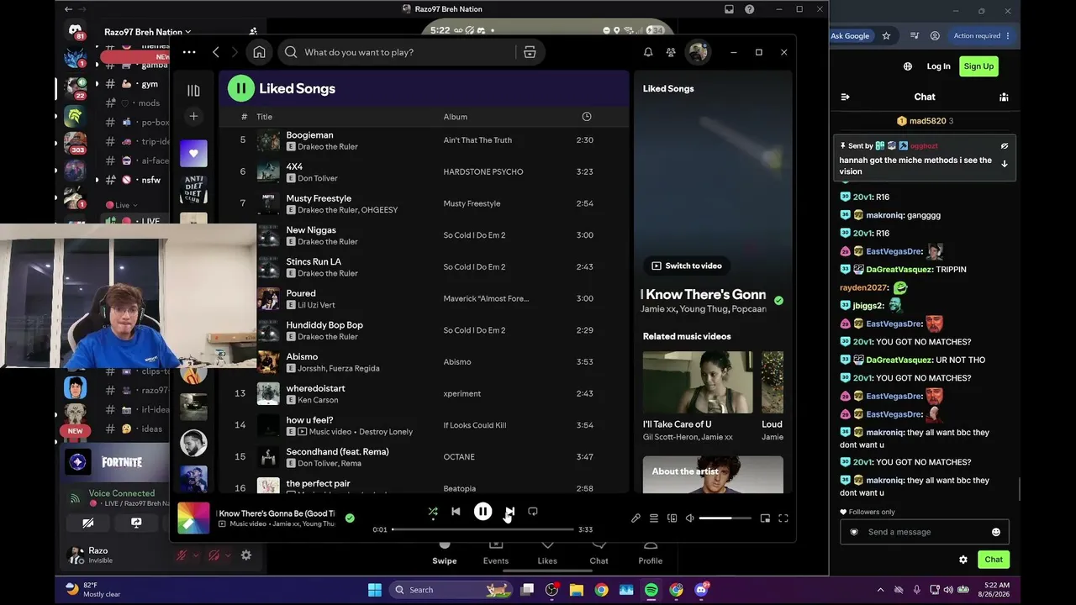Skip to next track in Spotify
This screenshot has height=605, width=1076.
(509, 511)
